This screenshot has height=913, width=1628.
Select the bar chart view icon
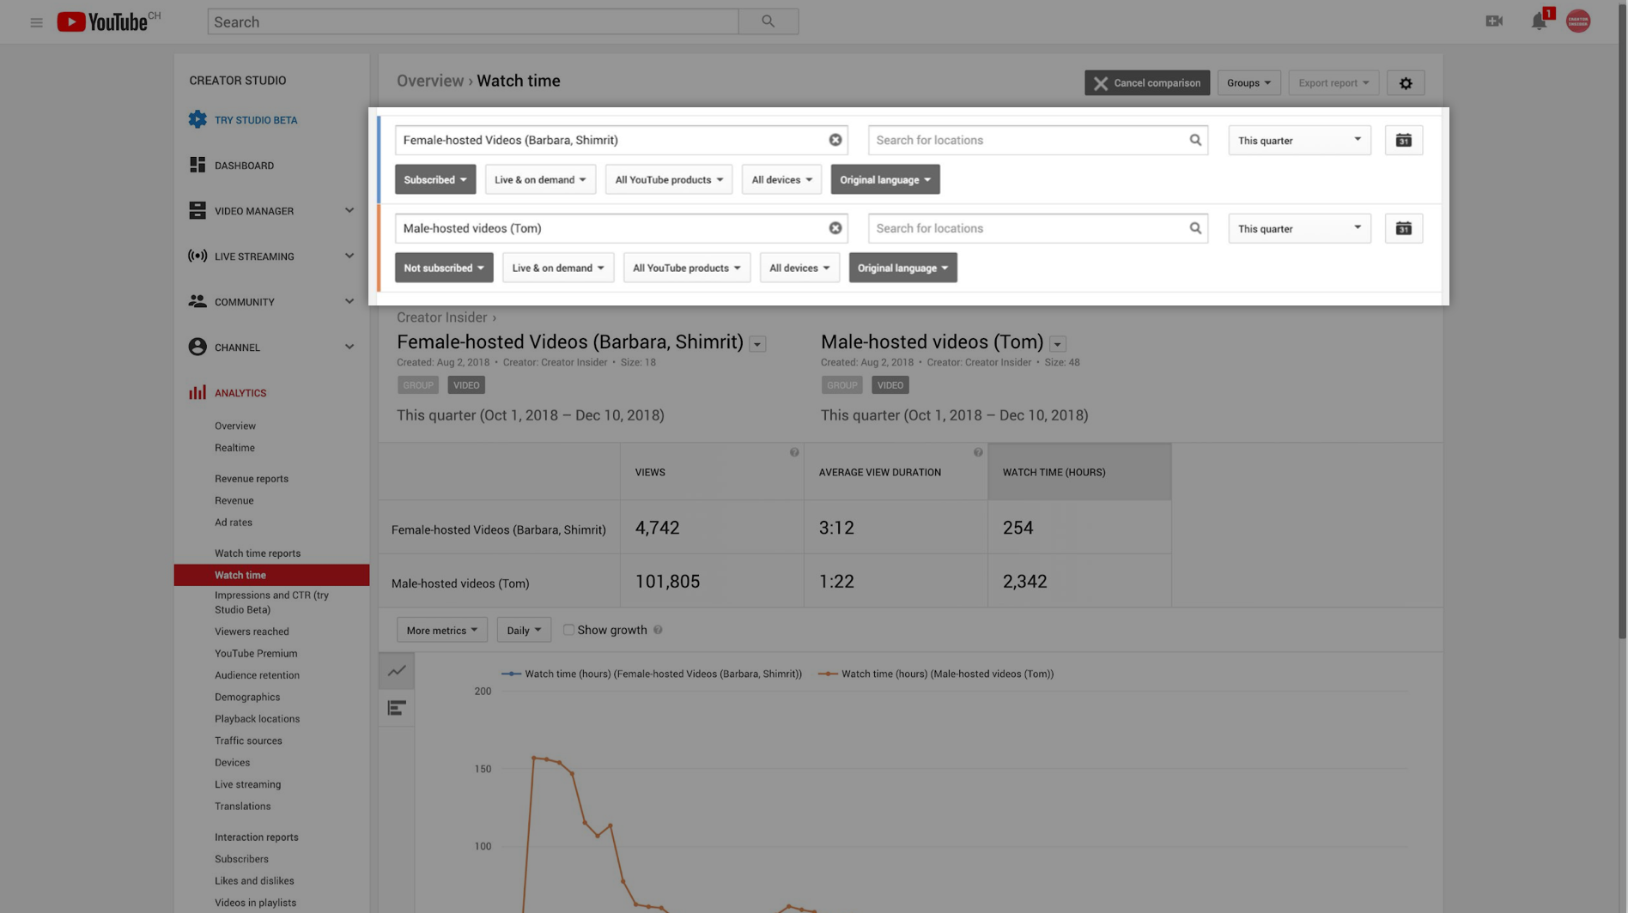pos(397,709)
